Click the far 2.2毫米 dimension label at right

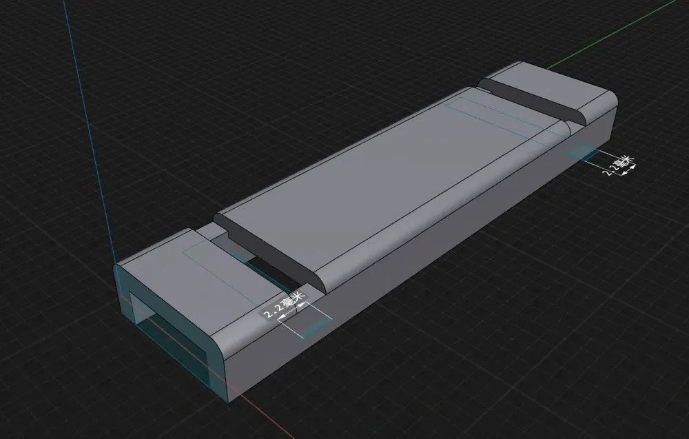(618, 166)
